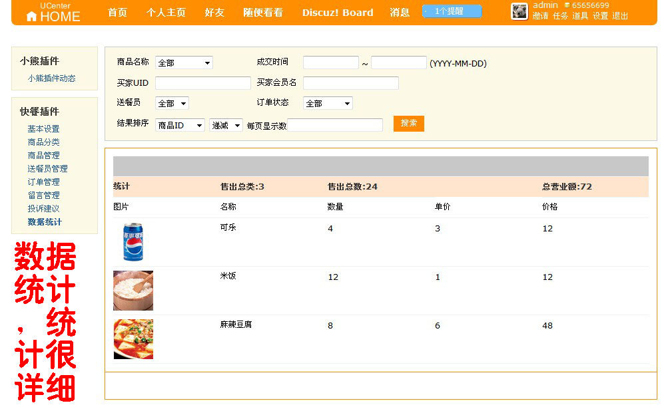Click the 退出 logout link
670x405 pixels.
click(620, 16)
